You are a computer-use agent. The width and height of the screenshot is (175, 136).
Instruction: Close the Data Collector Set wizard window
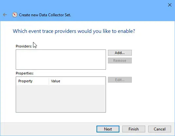point(170,5)
